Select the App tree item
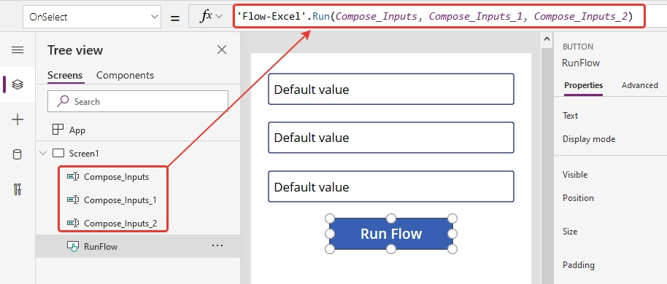Image resolution: width=667 pixels, height=284 pixels. pyautogui.click(x=138, y=130)
